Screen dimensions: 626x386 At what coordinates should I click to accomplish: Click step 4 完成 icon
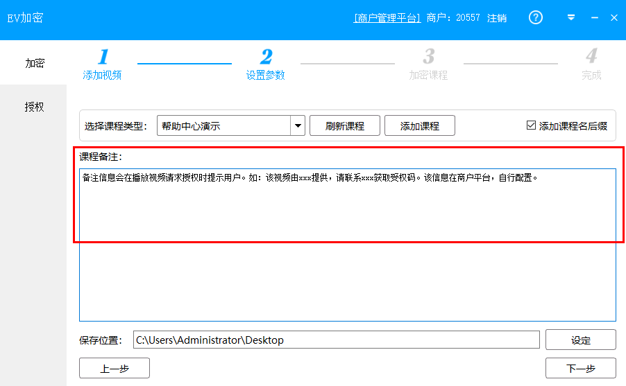(591, 57)
